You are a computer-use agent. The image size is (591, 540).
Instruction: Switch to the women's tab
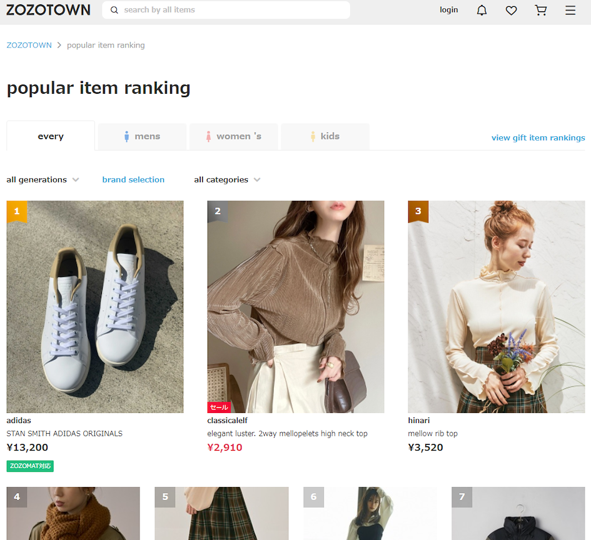click(x=234, y=136)
